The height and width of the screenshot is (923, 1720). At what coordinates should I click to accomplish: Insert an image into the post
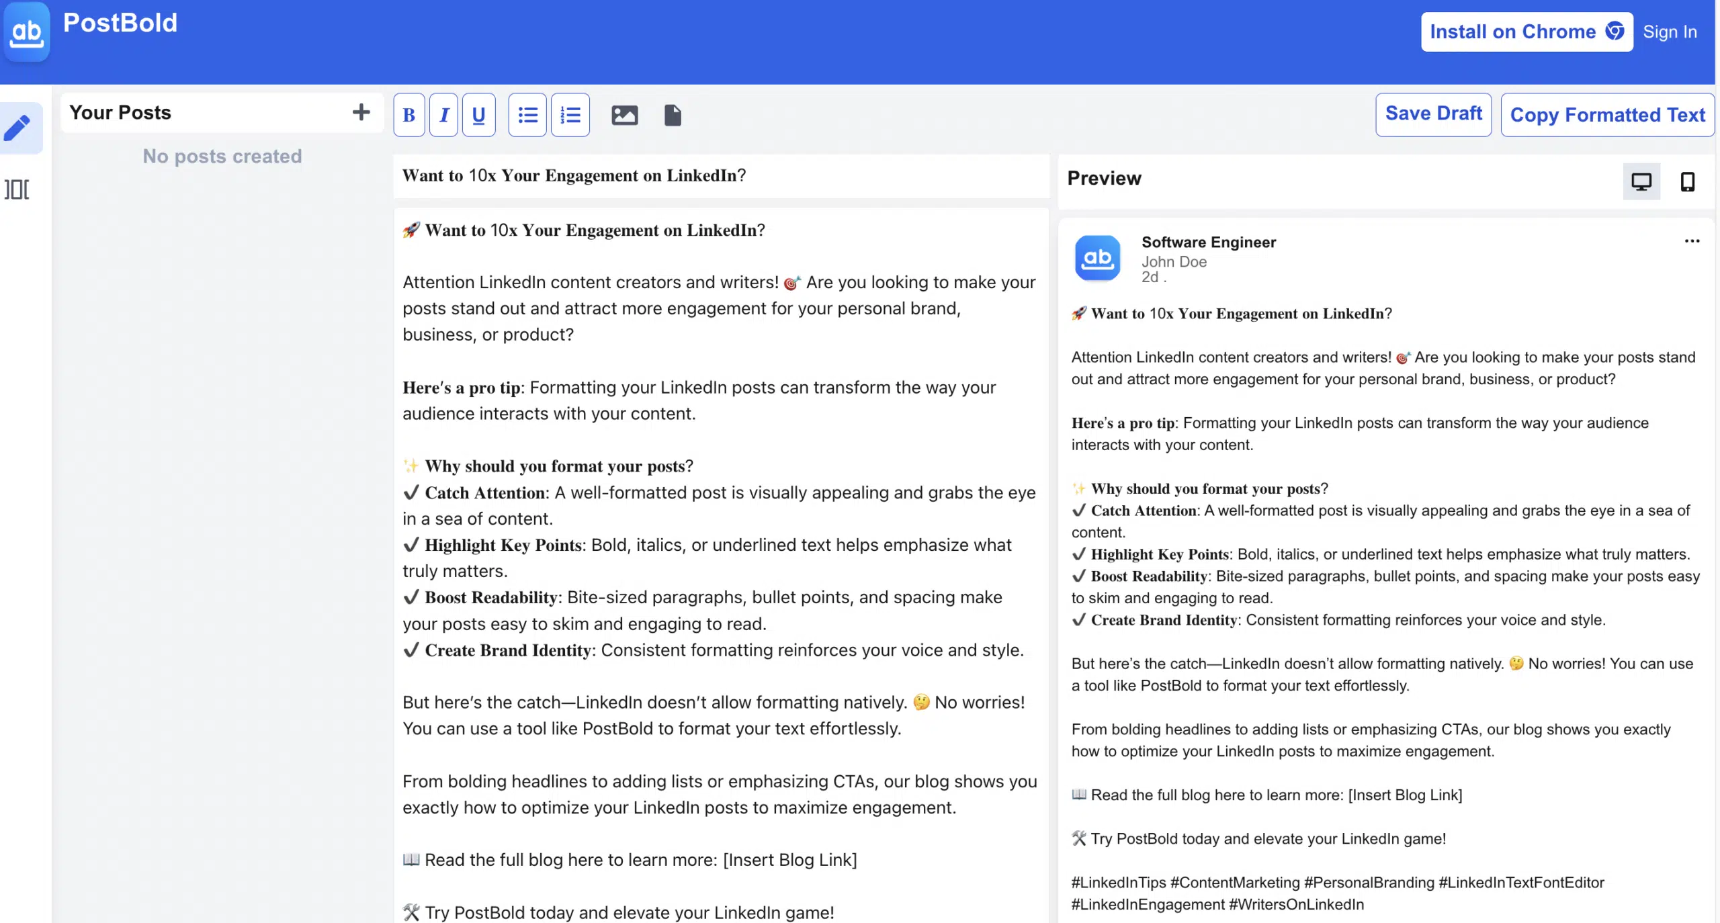tap(624, 116)
